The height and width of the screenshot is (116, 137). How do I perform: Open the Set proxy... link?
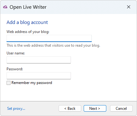pos(16,109)
